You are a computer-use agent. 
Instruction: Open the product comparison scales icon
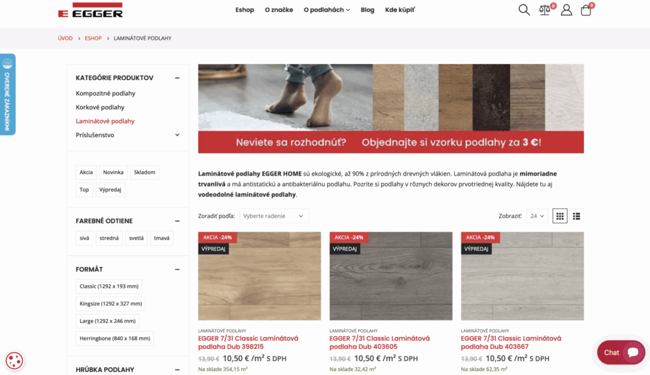click(545, 10)
